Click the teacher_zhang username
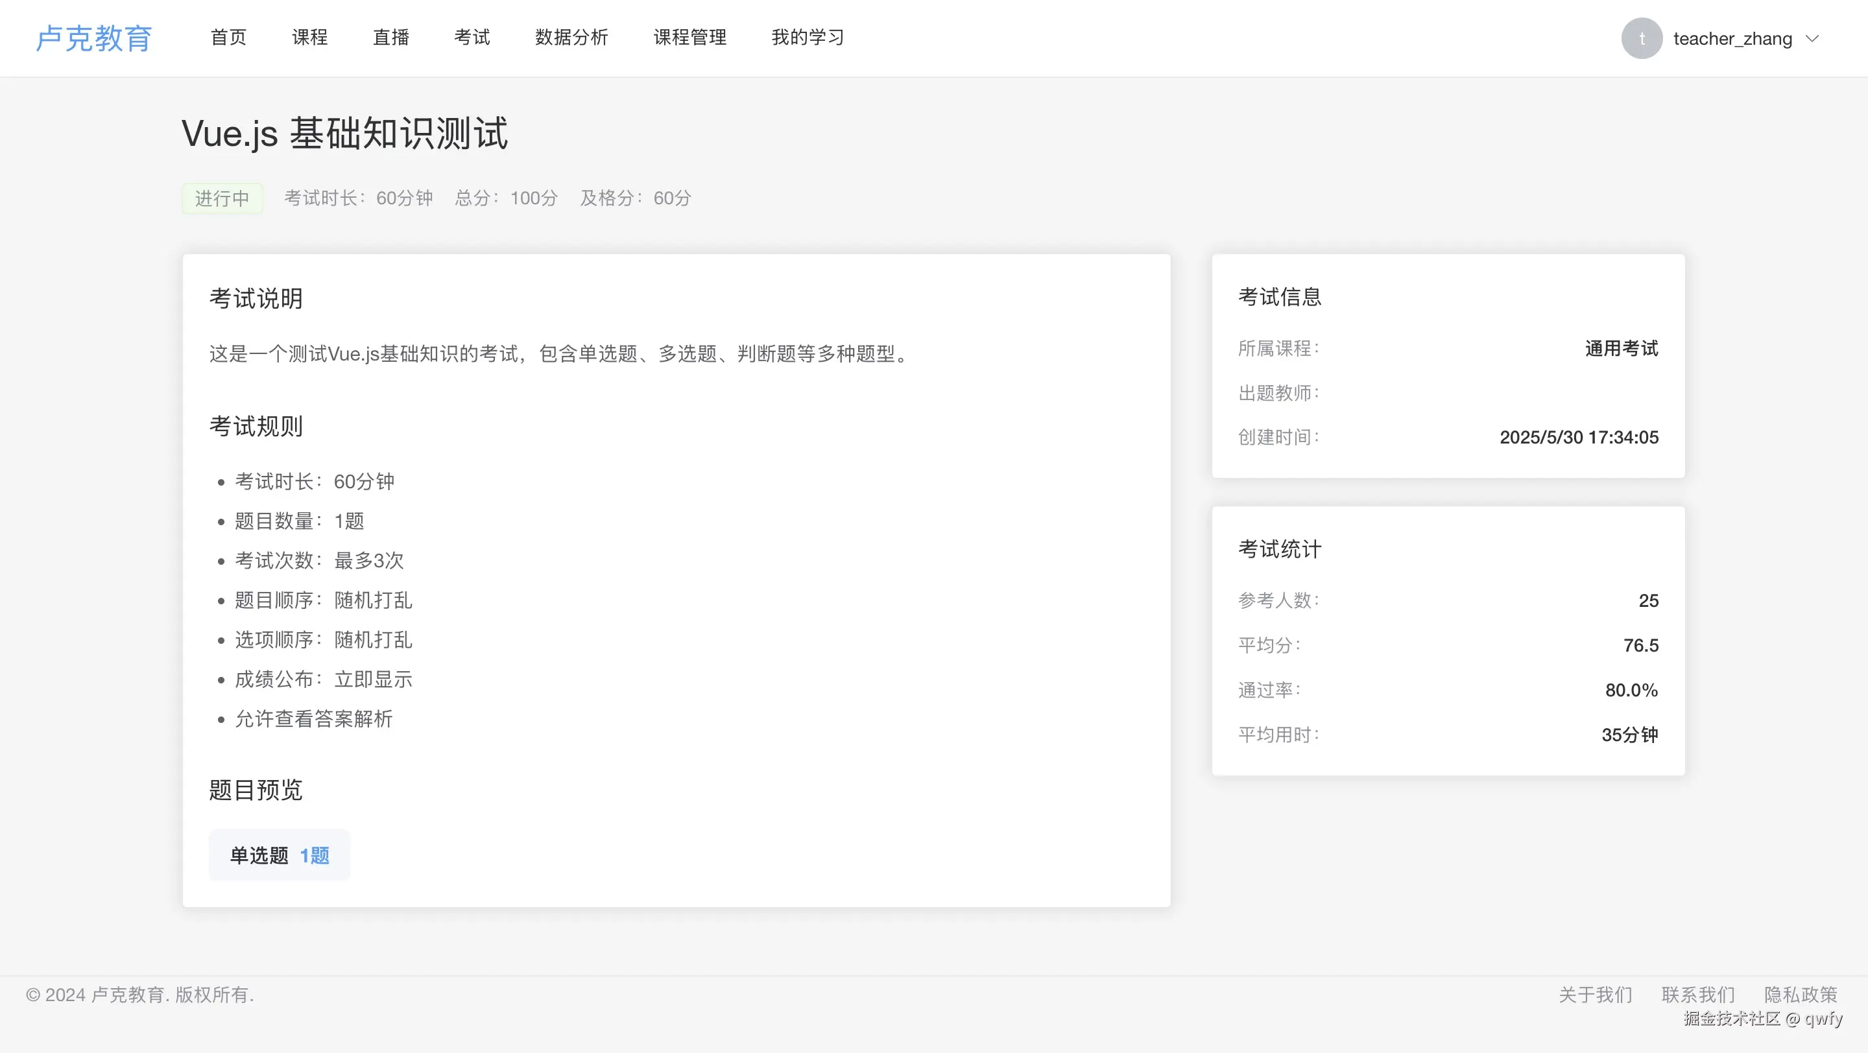The width and height of the screenshot is (1868, 1053). [1732, 39]
